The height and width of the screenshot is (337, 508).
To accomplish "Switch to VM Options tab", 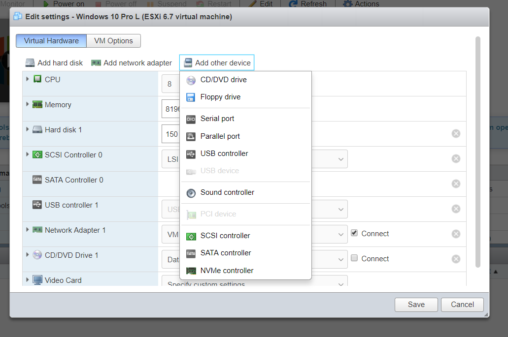I will tap(113, 41).
